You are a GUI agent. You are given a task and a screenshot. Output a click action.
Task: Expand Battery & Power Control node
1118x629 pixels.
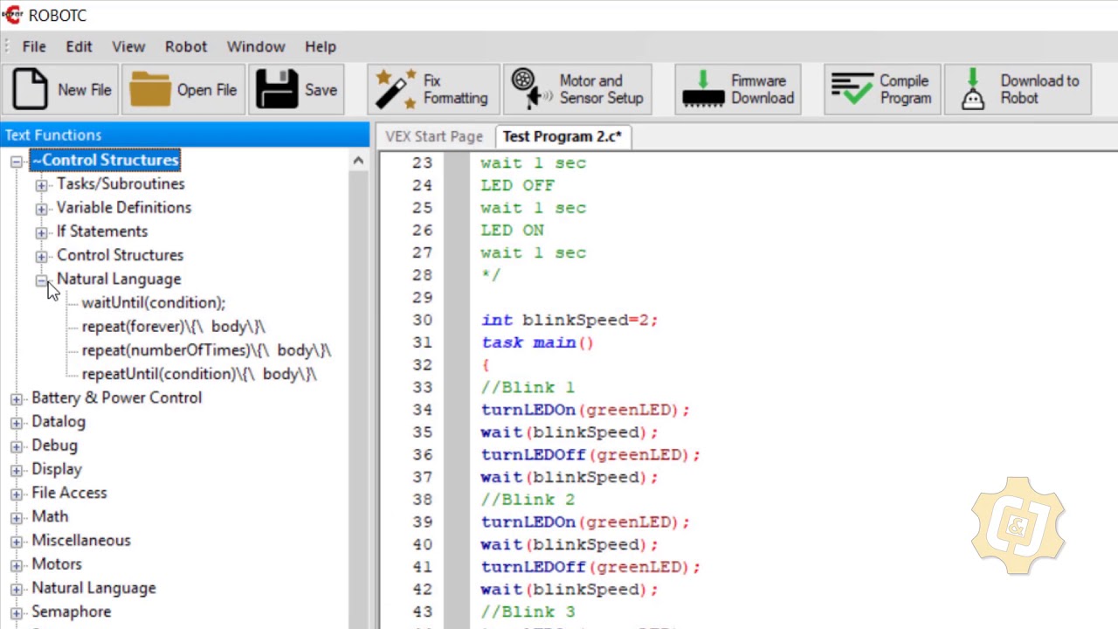click(17, 398)
